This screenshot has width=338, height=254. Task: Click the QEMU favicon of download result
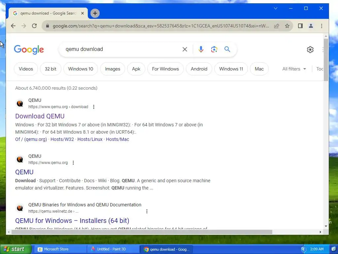[20, 104]
